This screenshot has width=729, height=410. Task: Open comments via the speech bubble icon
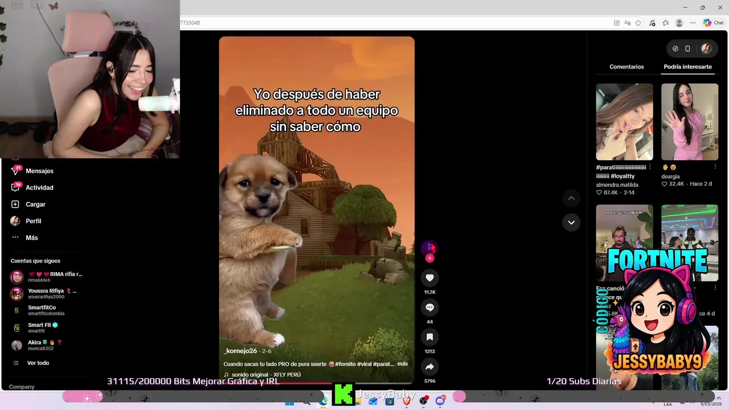[x=429, y=307]
